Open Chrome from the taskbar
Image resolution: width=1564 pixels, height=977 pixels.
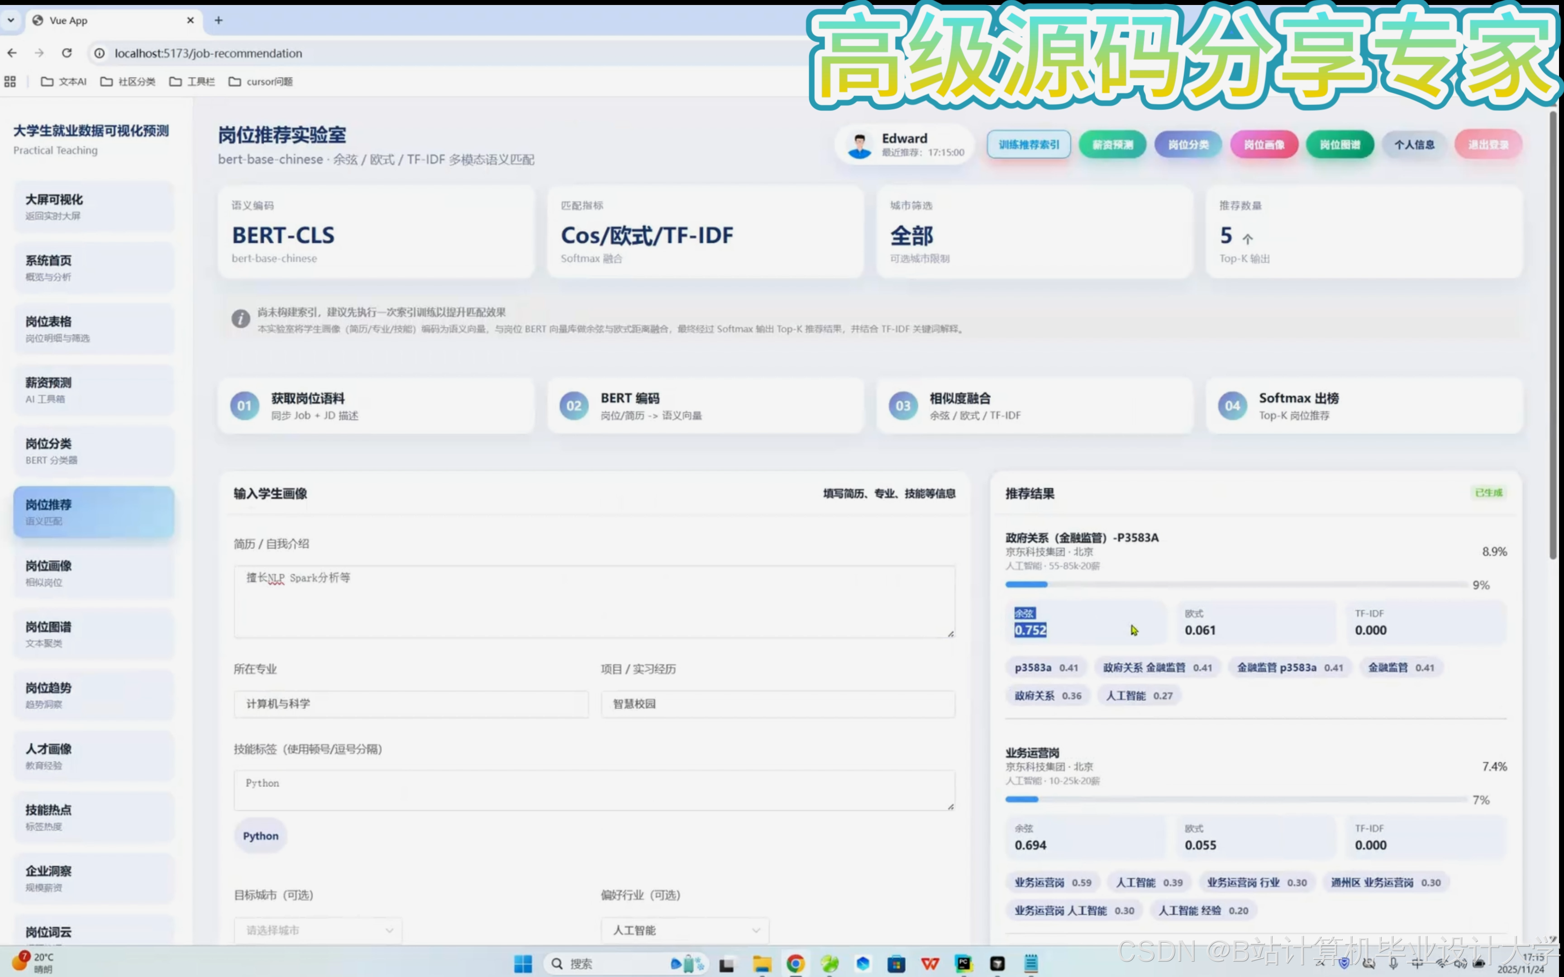pos(795,963)
